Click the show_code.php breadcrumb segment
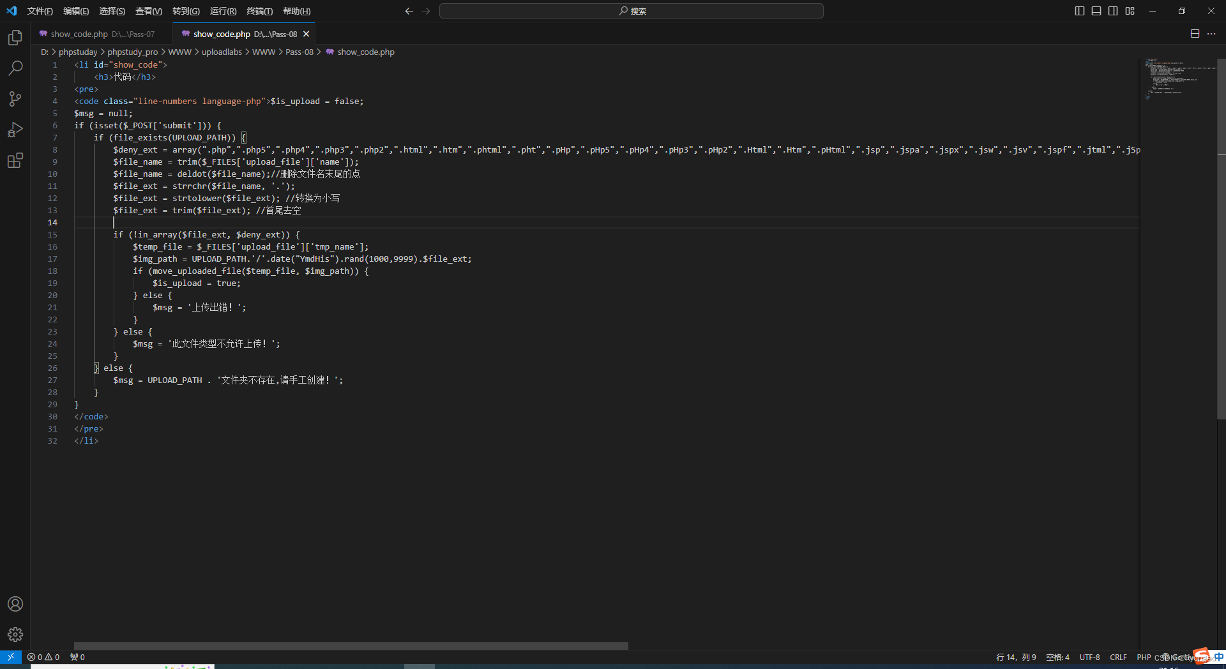This screenshot has height=669, width=1226. (x=365, y=52)
